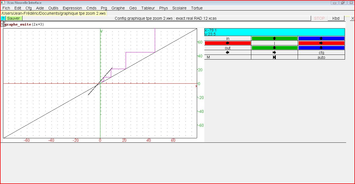Image resolution: width=355 pixels, height=184 pixels.
Task: Open the Graphe menu
Action: click(x=118, y=8)
